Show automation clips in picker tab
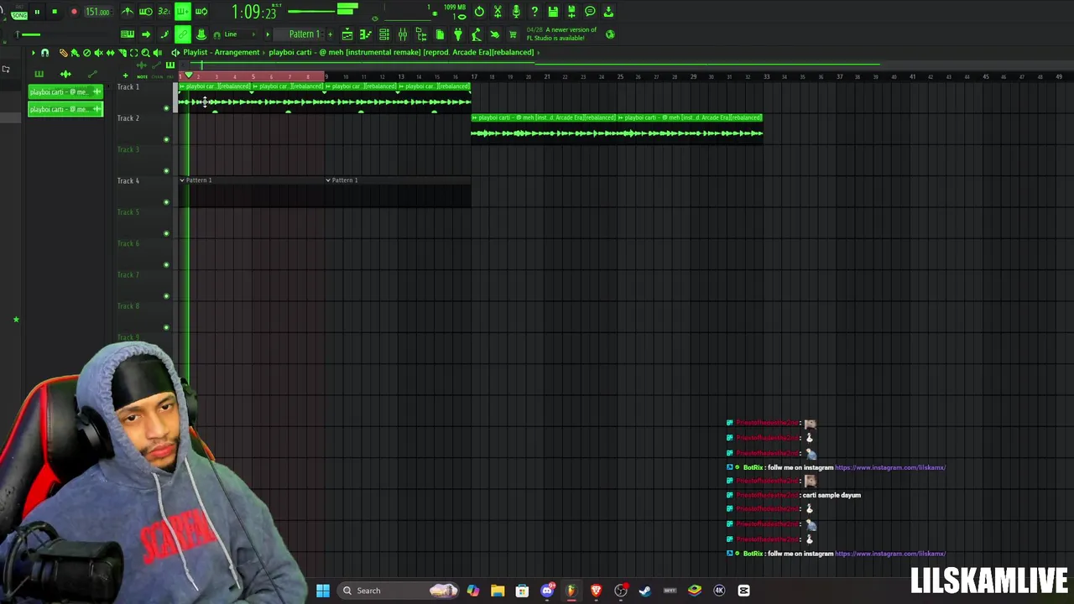 92,74
